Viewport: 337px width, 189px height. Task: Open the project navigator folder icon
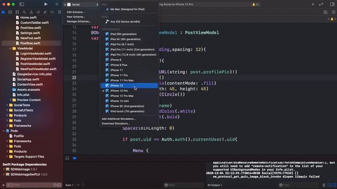(x=3, y=12)
